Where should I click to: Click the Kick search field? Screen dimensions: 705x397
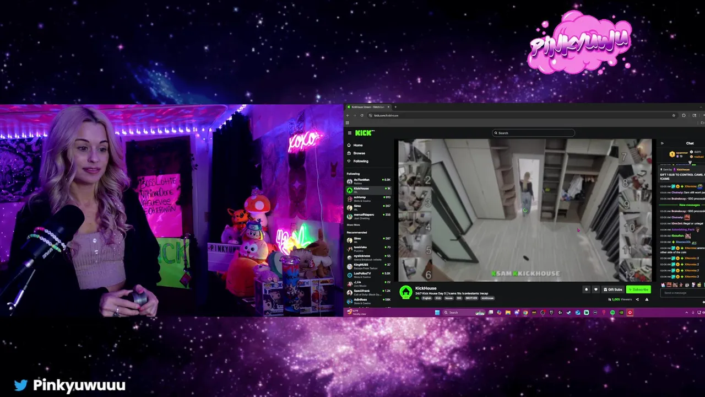[x=533, y=133]
